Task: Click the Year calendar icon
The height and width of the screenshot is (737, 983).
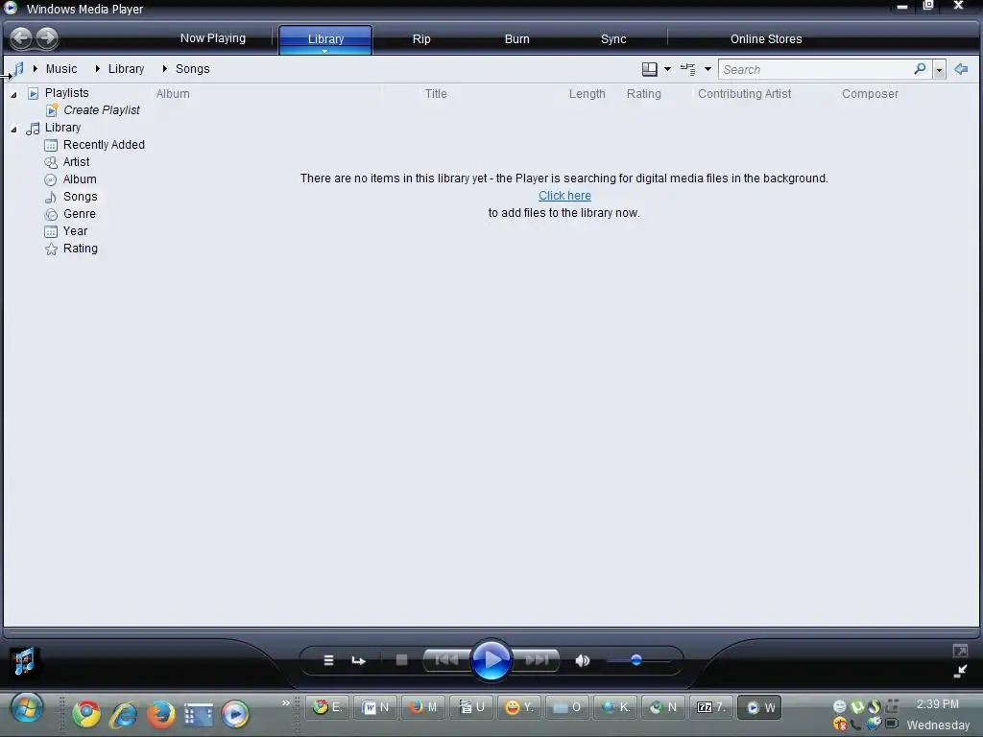Action: click(51, 231)
